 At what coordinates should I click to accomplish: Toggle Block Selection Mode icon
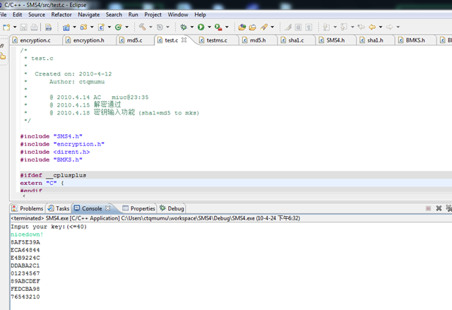[x=298, y=27]
